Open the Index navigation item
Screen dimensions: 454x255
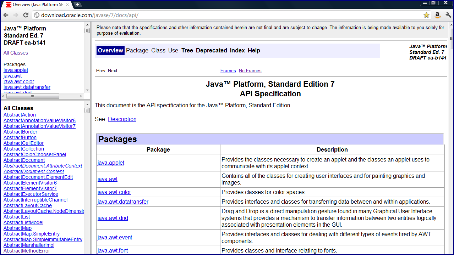(237, 51)
